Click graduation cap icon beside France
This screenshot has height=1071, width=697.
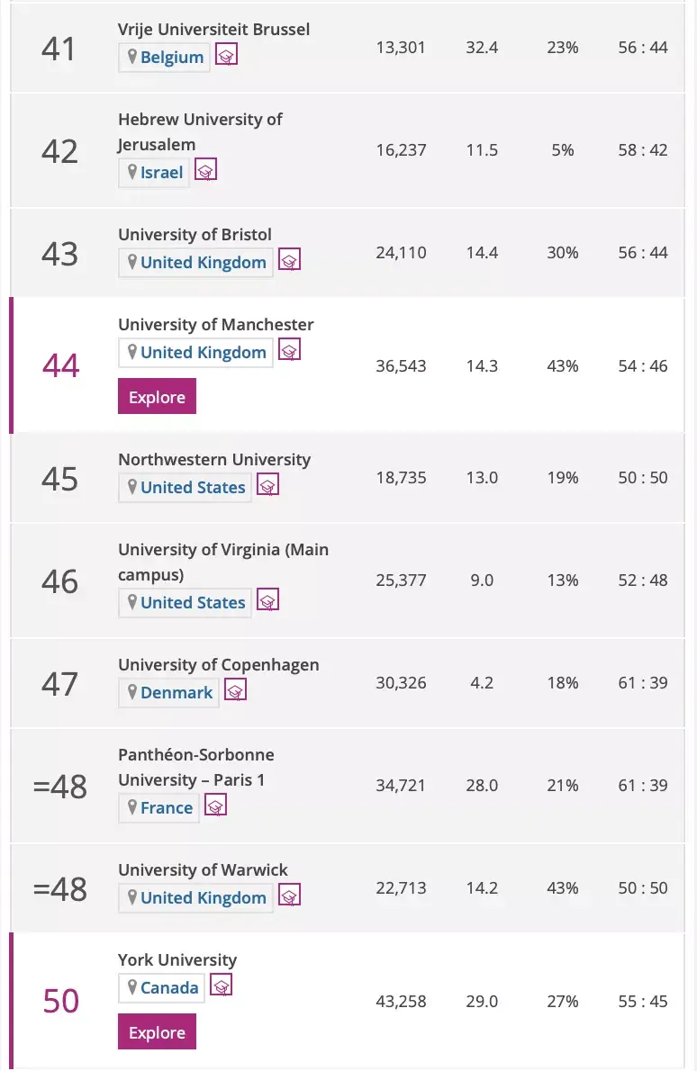(x=215, y=806)
